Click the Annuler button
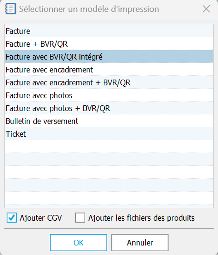Viewport: 218px width, 255px height. pos(140,243)
